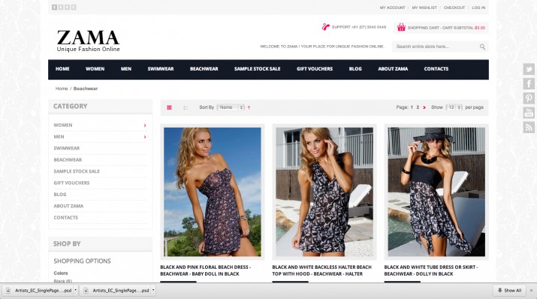Click the first downloaded psd file icon
537x299 pixels.
pos(8,291)
